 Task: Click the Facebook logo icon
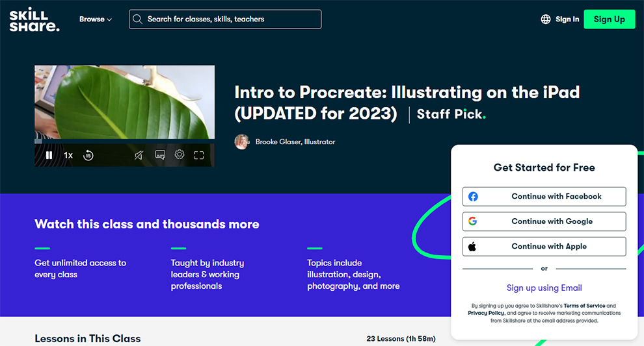point(473,196)
